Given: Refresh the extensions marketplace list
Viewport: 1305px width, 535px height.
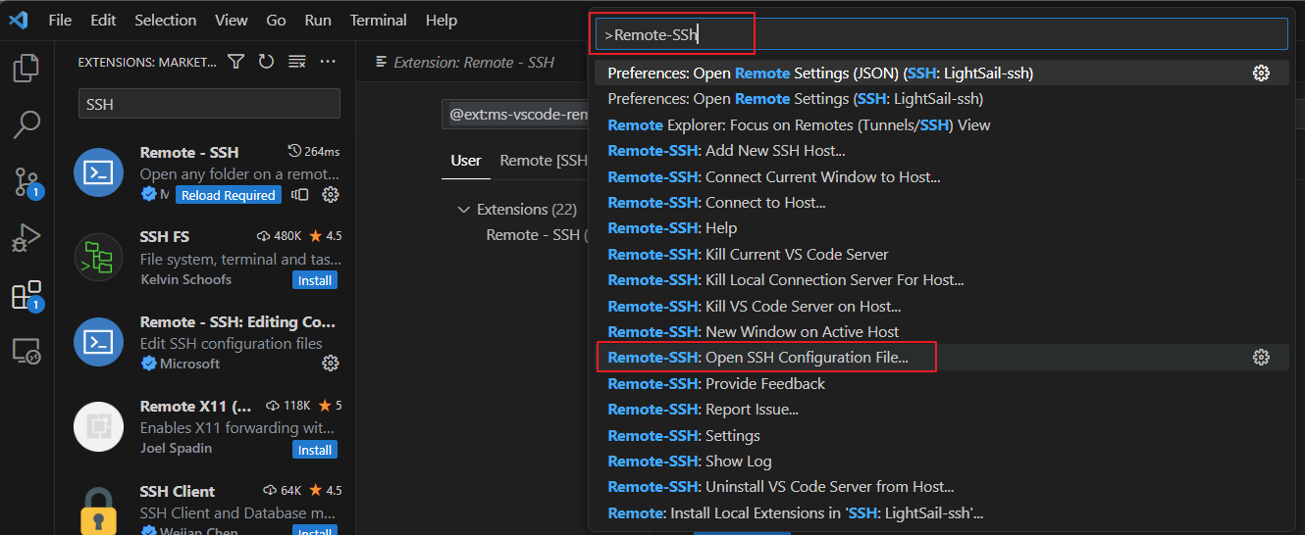Looking at the screenshot, I should click(x=266, y=62).
